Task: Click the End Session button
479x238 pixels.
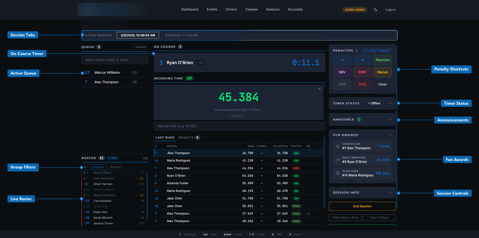Action: (362, 206)
